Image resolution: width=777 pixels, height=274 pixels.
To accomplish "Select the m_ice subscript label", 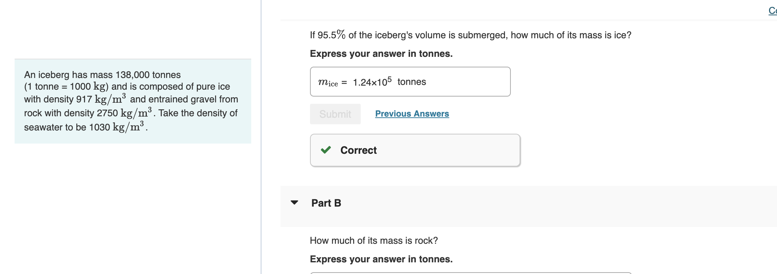I will 328,82.
